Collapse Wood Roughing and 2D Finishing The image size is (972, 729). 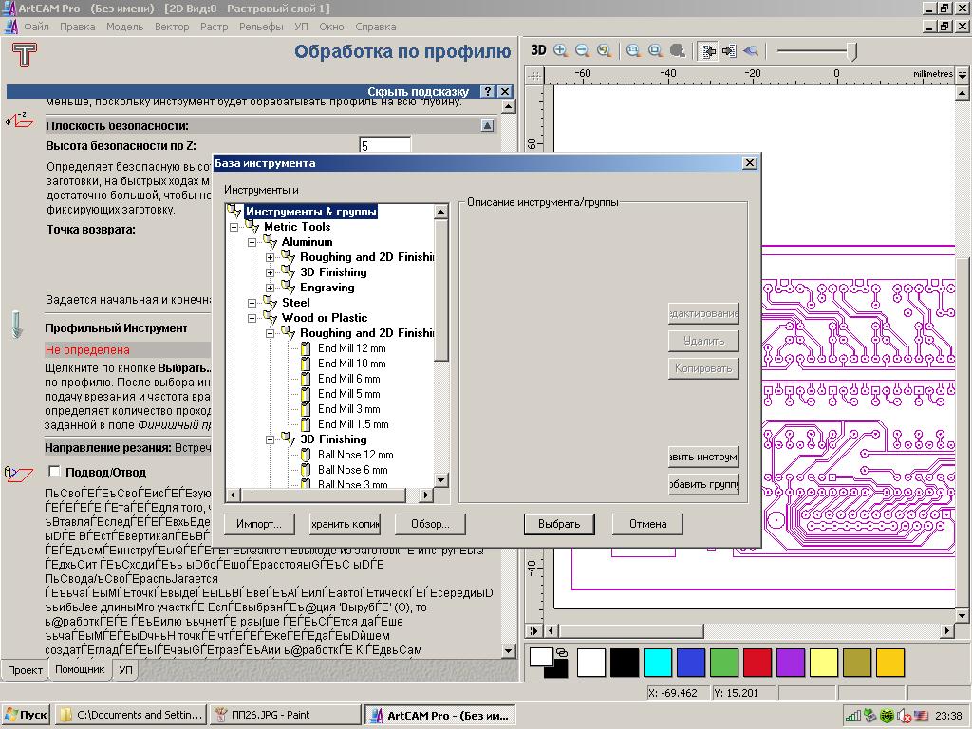click(x=271, y=333)
